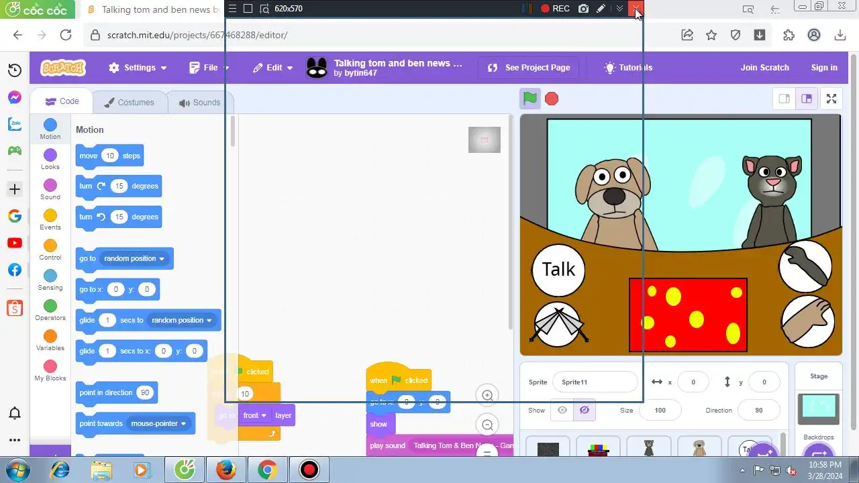
Task: Open the File menu
Action: [209, 68]
